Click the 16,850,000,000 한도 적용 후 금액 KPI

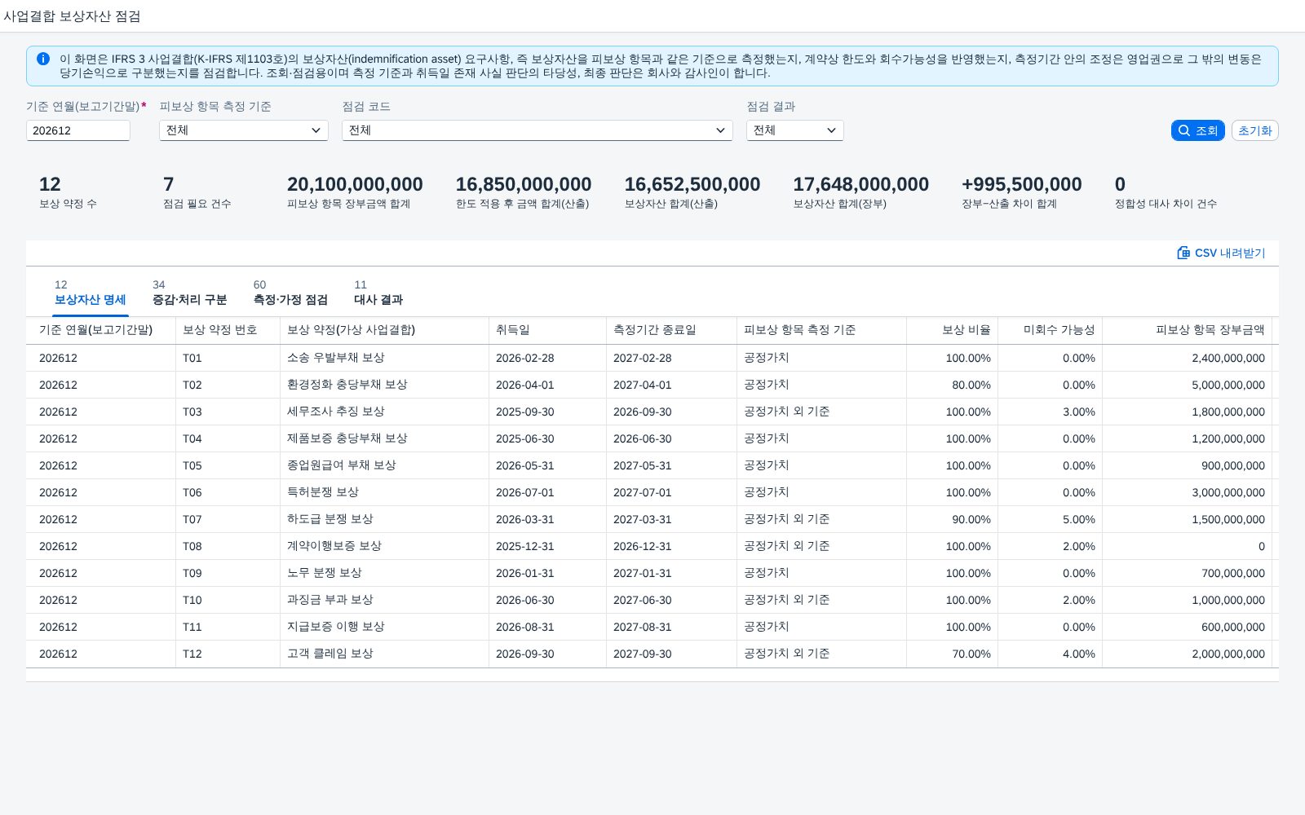click(x=524, y=192)
